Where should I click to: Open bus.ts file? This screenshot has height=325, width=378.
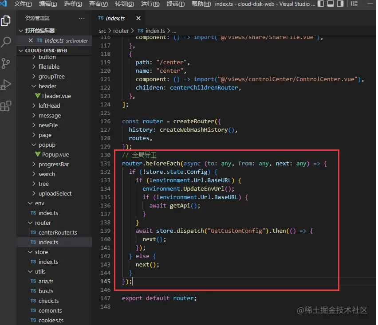[54, 291]
